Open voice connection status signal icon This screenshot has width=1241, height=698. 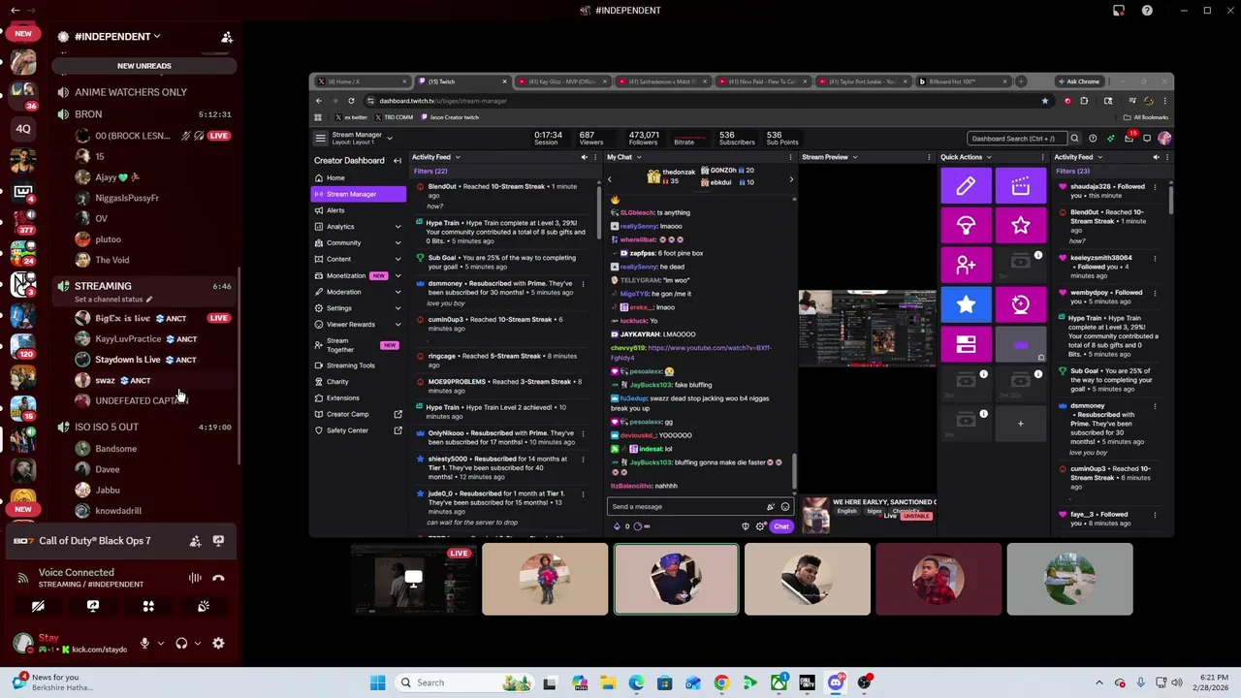(23, 578)
